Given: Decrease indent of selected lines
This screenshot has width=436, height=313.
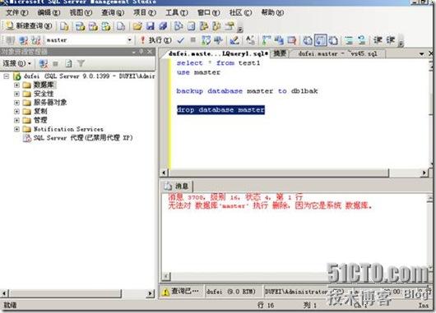Looking at the screenshot, I should tap(378, 40).
